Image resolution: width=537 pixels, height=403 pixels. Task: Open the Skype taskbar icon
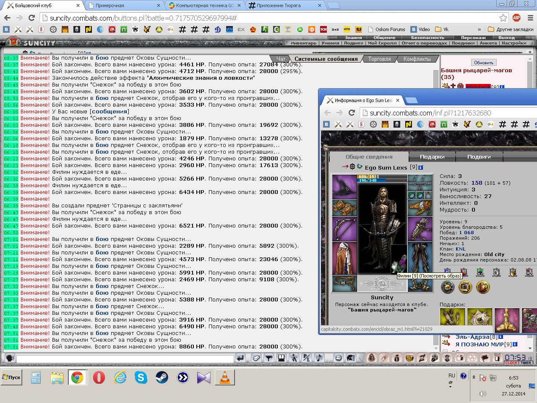(x=141, y=378)
